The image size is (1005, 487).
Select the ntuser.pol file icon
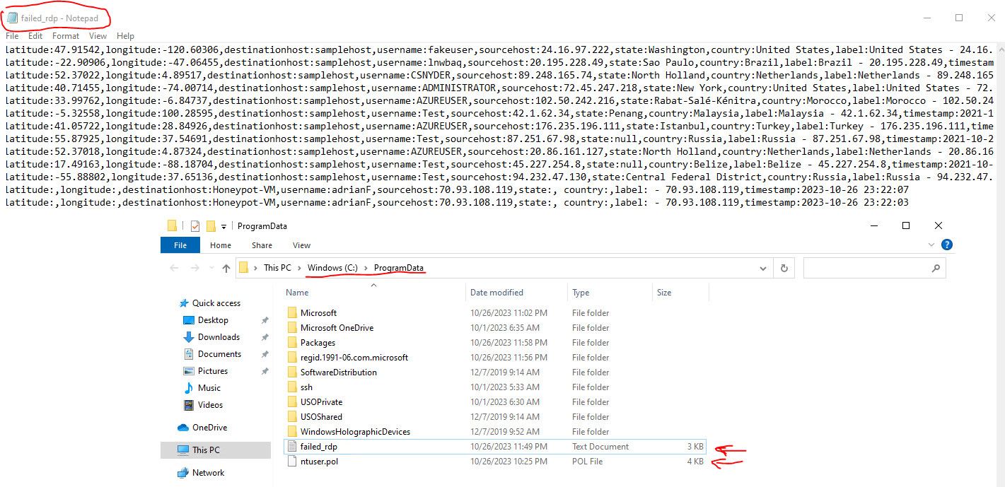point(294,462)
